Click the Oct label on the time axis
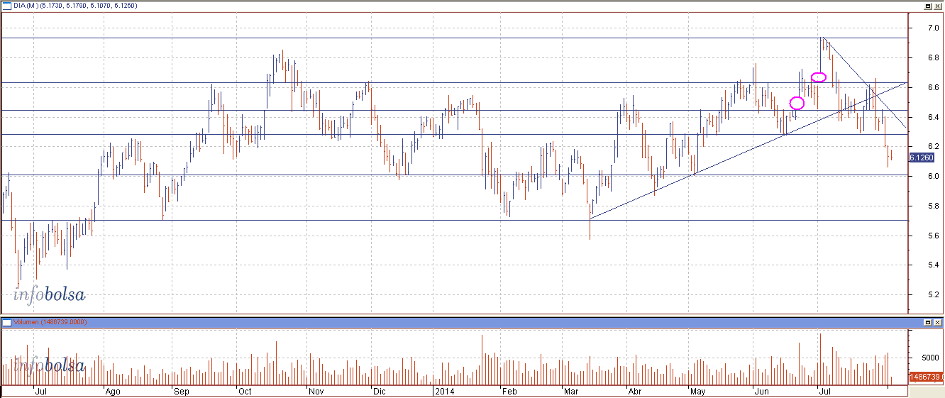The height and width of the screenshot is (398, 945). pos(245,391)
